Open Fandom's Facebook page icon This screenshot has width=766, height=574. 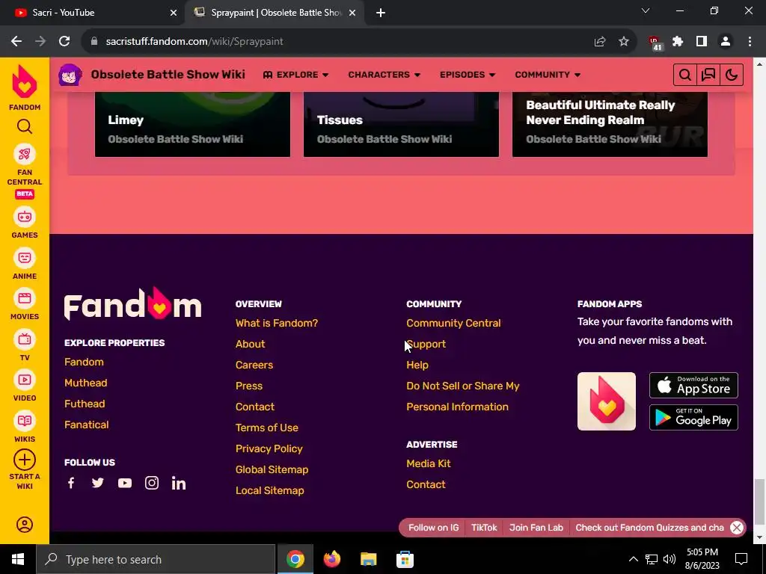pyautogui.click(x=71, y=483)
